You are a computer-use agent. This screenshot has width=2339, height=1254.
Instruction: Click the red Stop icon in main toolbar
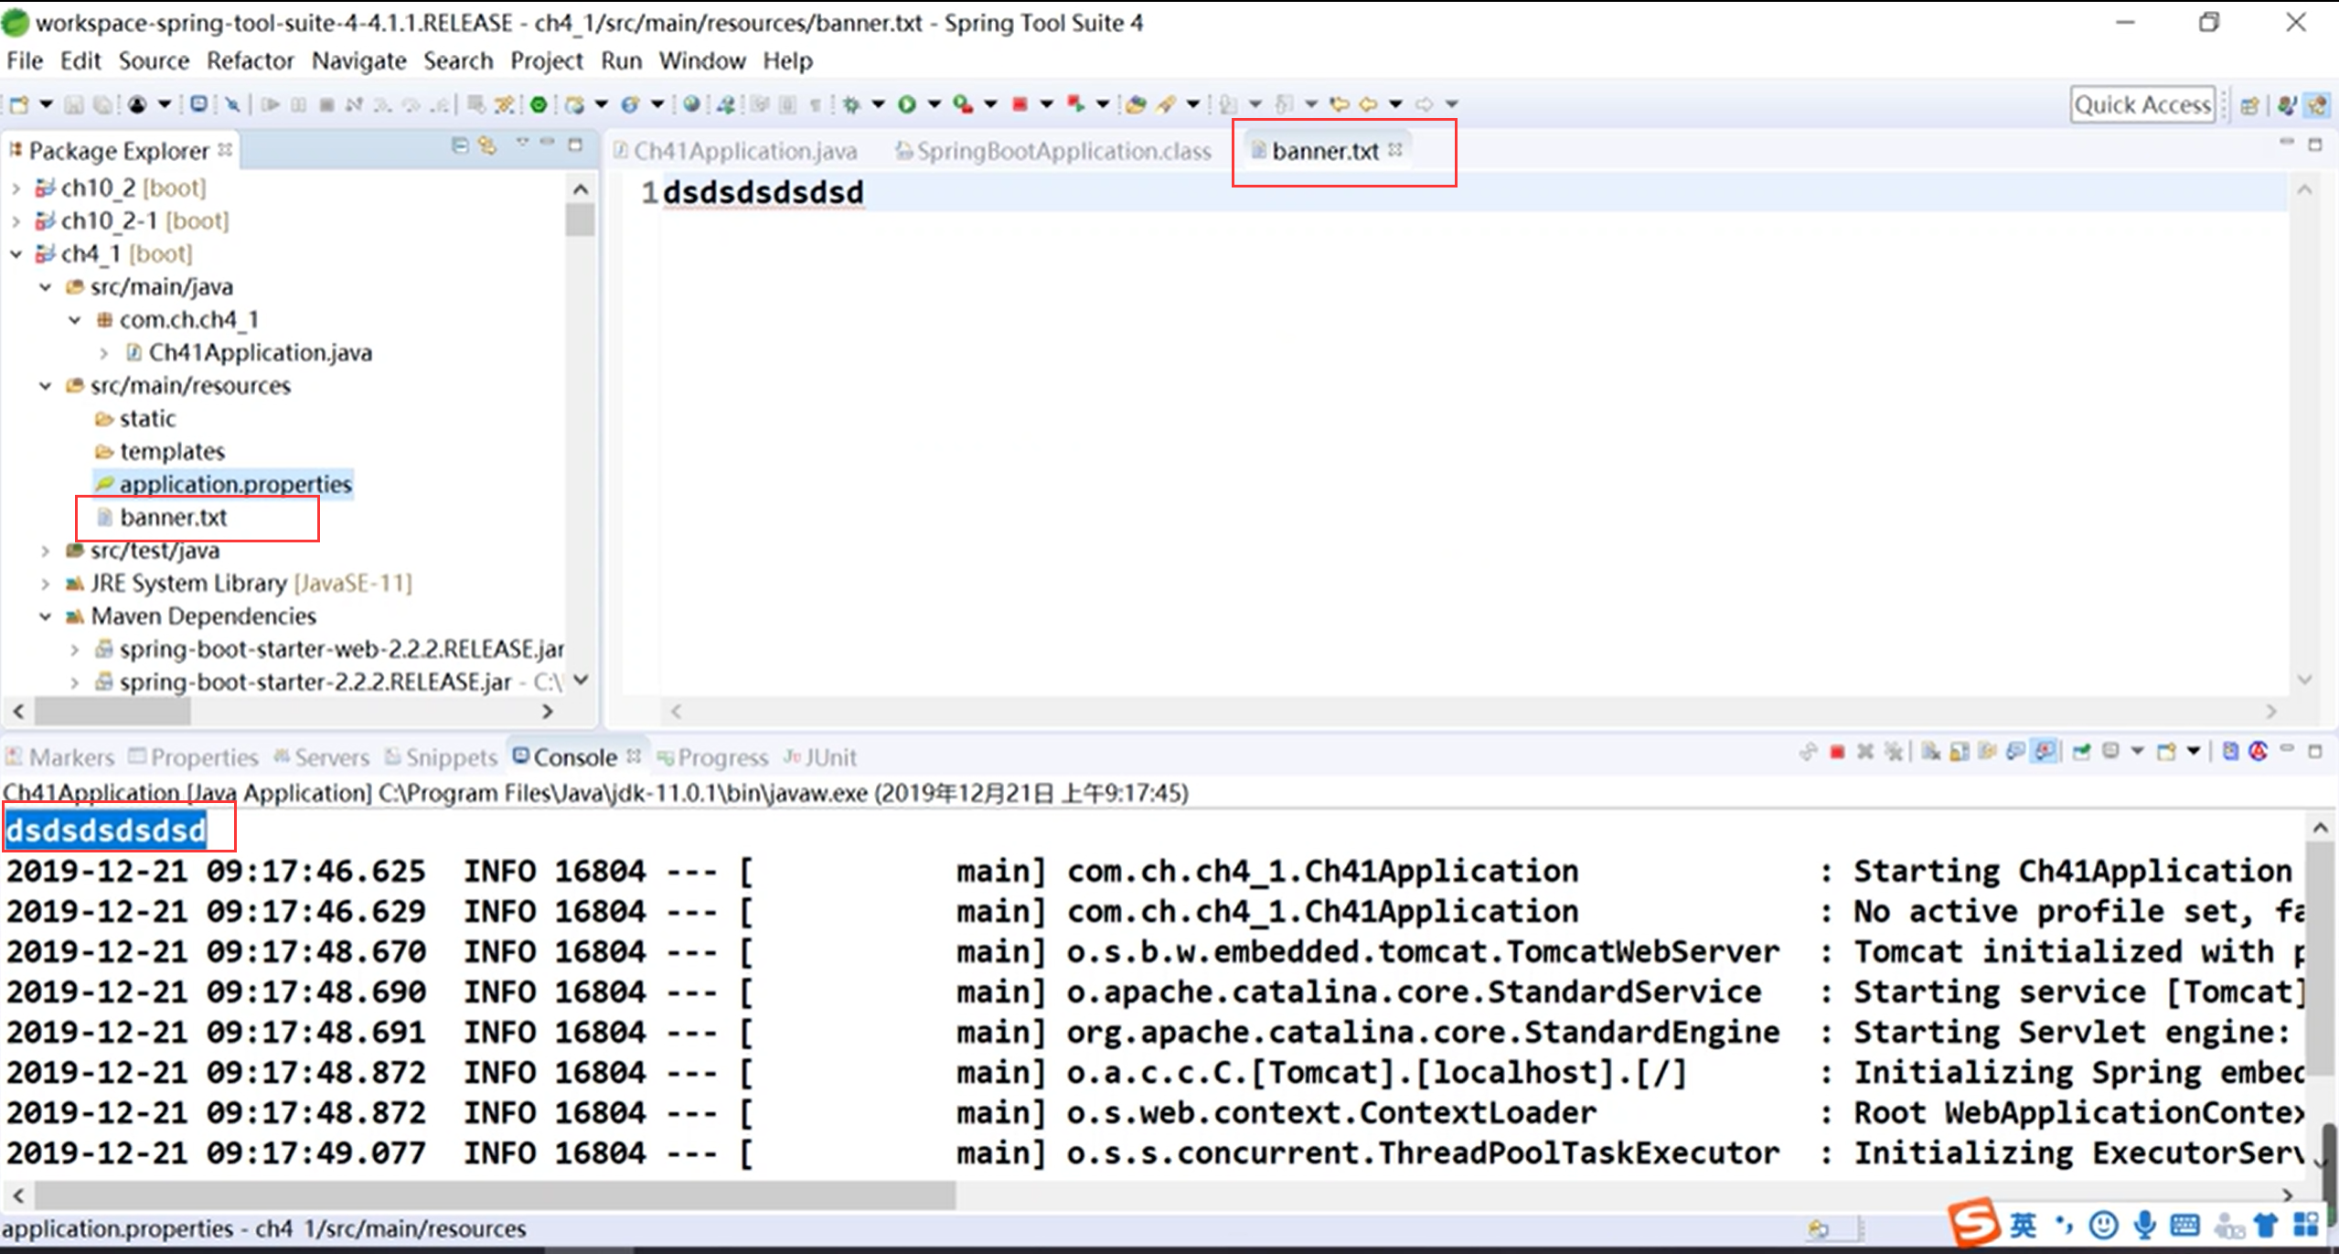click(1020, 104)
